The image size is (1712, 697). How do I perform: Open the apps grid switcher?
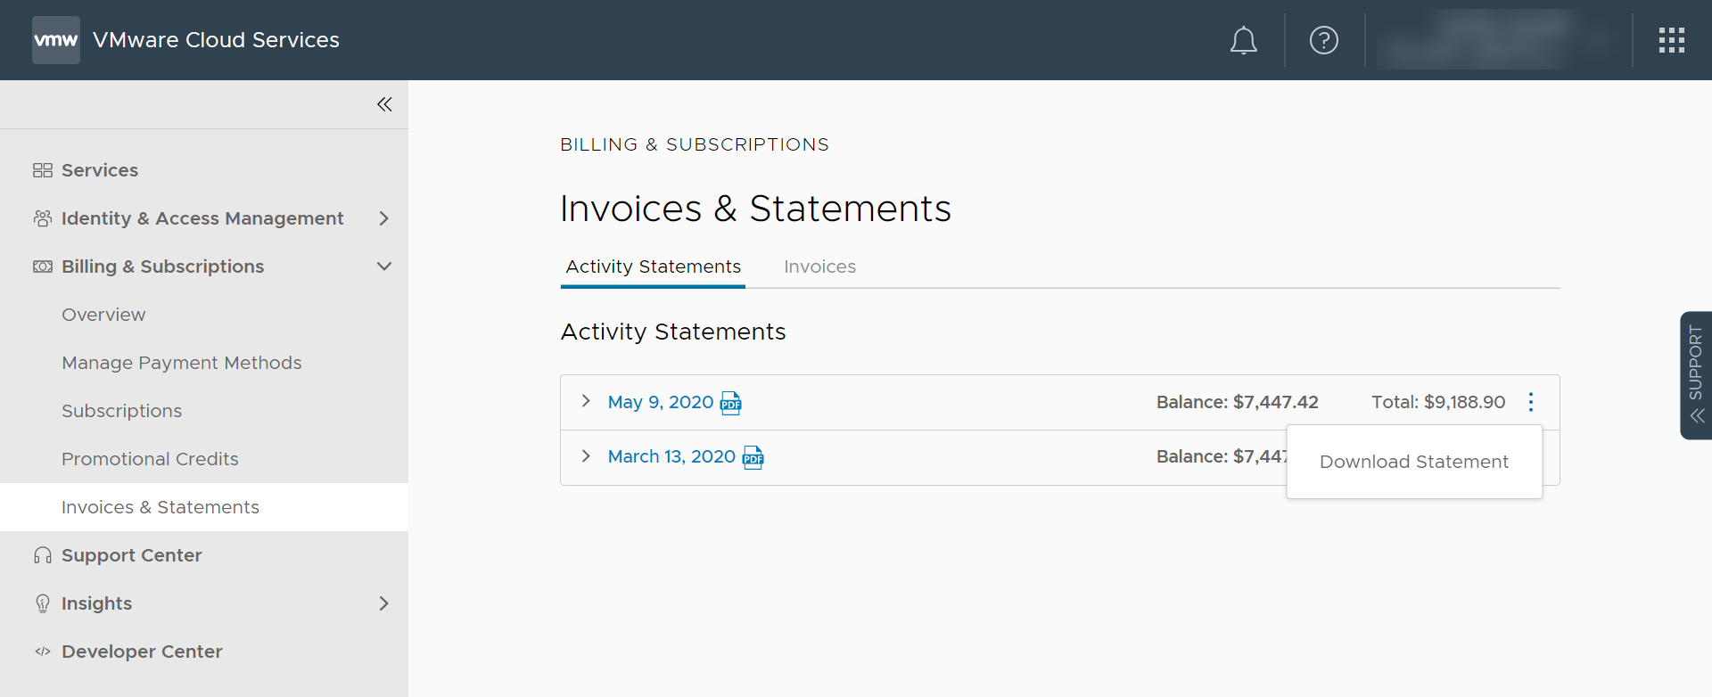point(1671,40)
